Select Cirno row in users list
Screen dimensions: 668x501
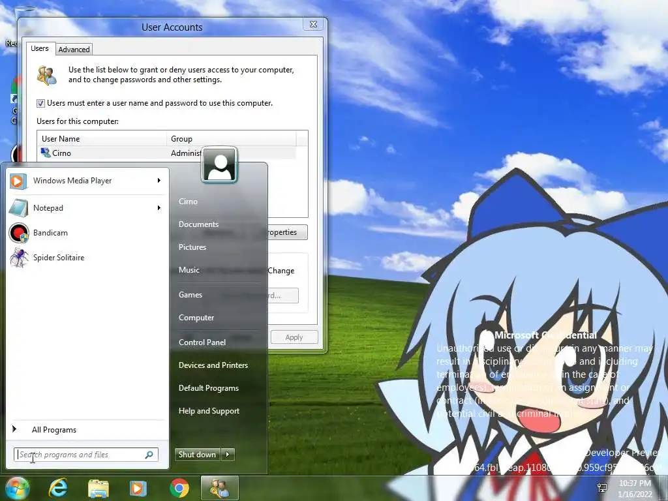point(166,153)
